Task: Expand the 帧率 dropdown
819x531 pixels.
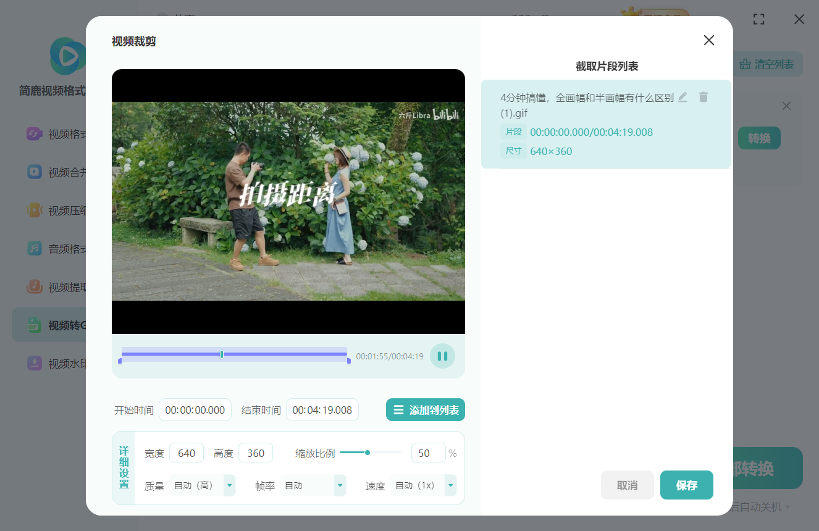Action: [340, 485]
